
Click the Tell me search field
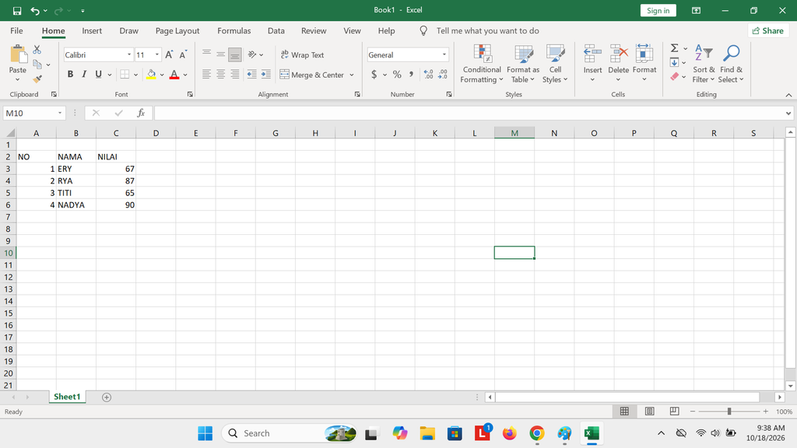click(487, 30)
